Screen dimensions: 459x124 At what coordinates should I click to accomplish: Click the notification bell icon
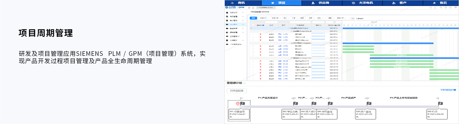450,8
